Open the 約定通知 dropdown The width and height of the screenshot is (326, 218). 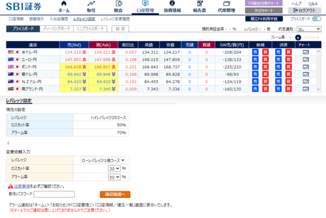309,29
